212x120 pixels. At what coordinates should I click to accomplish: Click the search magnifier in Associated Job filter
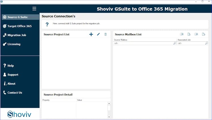point(206,43)
